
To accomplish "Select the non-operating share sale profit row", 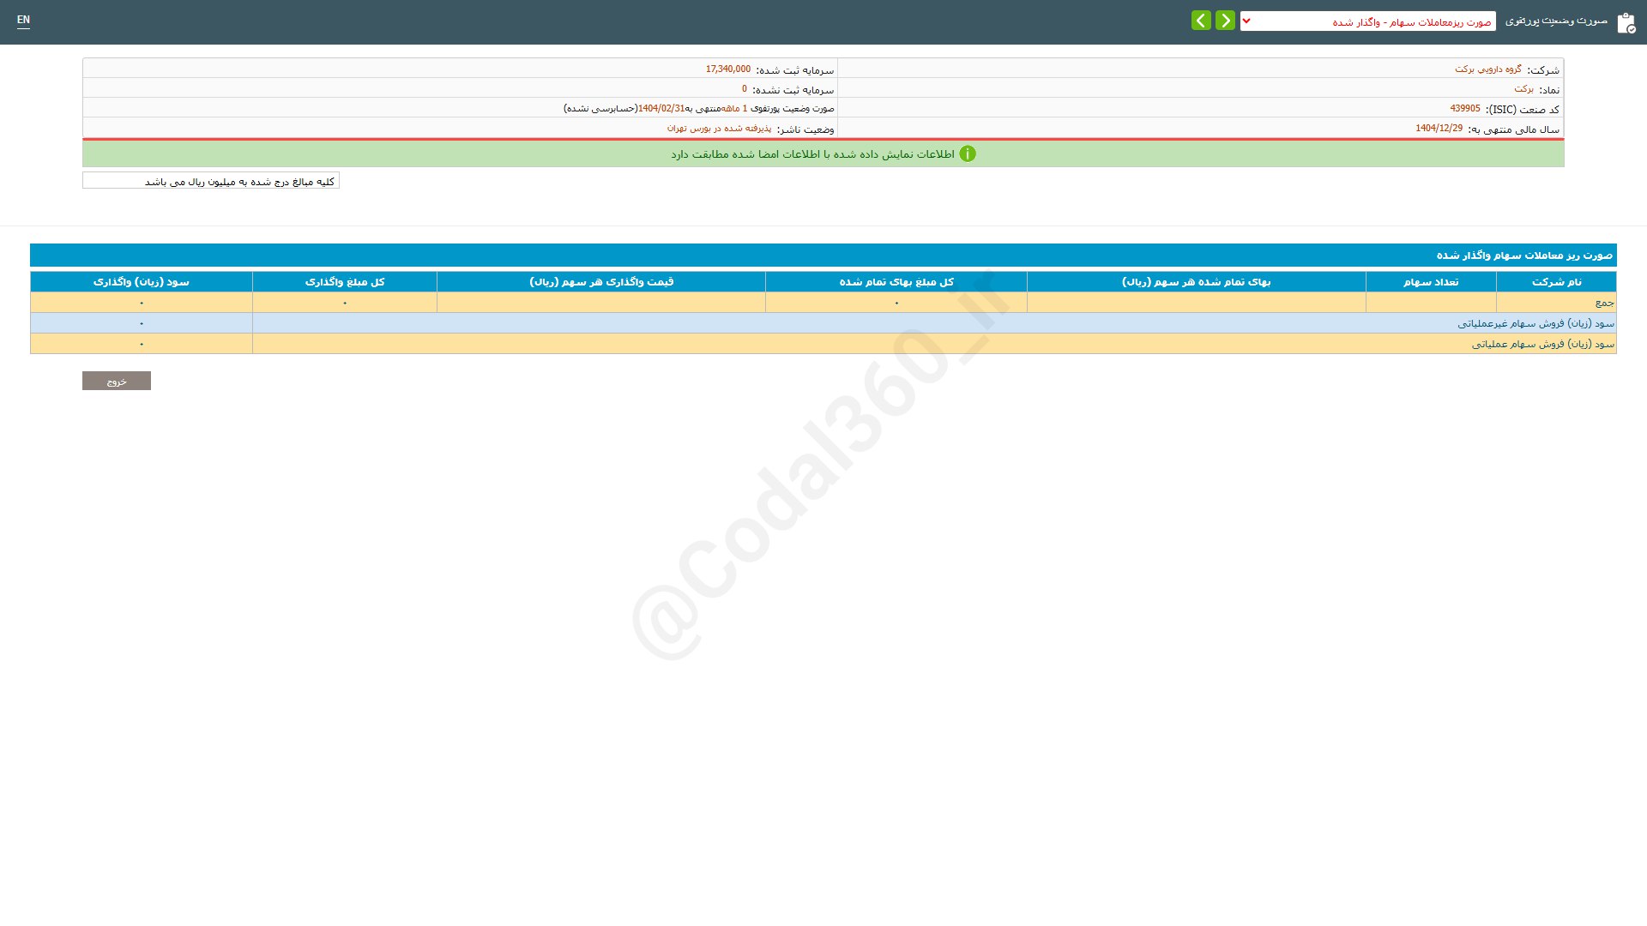I will point(1535,323).
